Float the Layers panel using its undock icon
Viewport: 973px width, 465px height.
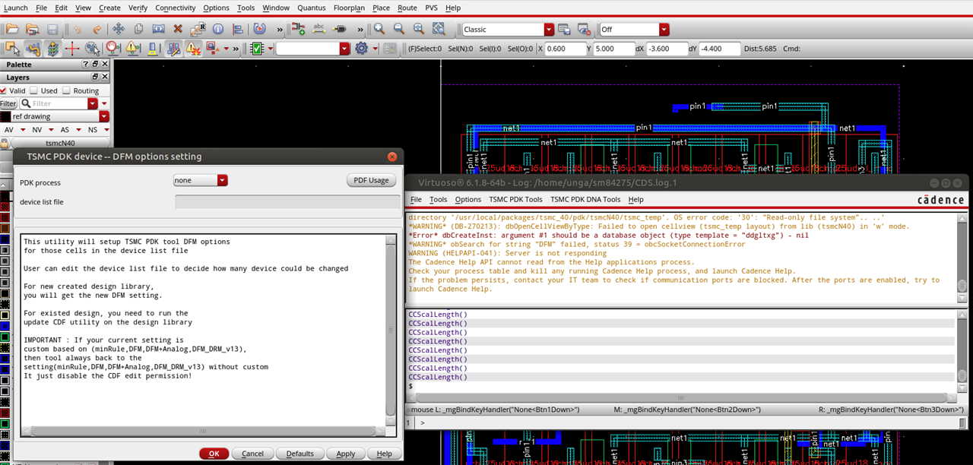coord(95,77)
